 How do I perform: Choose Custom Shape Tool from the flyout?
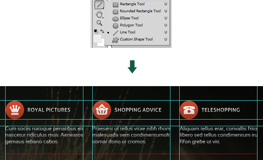click(x=136, y=39)
